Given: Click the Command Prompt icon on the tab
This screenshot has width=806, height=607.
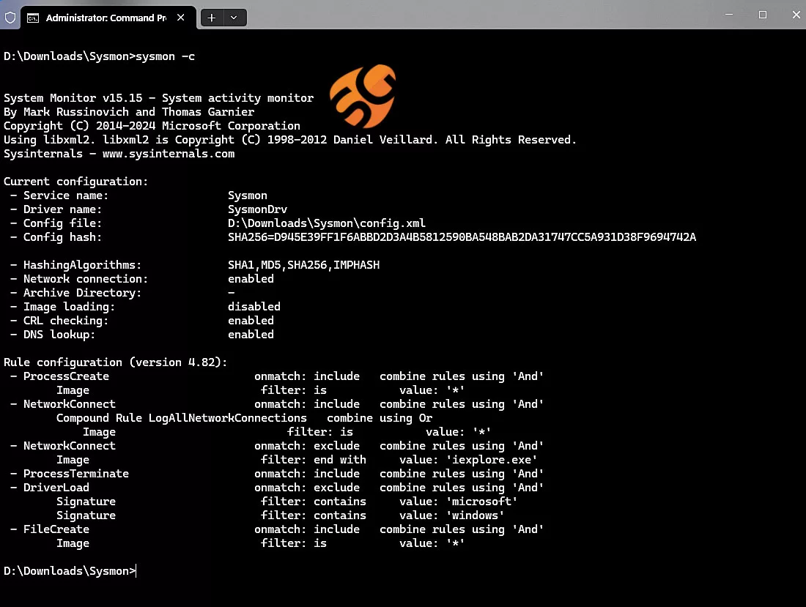Looking at the screenshot, I should point(33,18).
